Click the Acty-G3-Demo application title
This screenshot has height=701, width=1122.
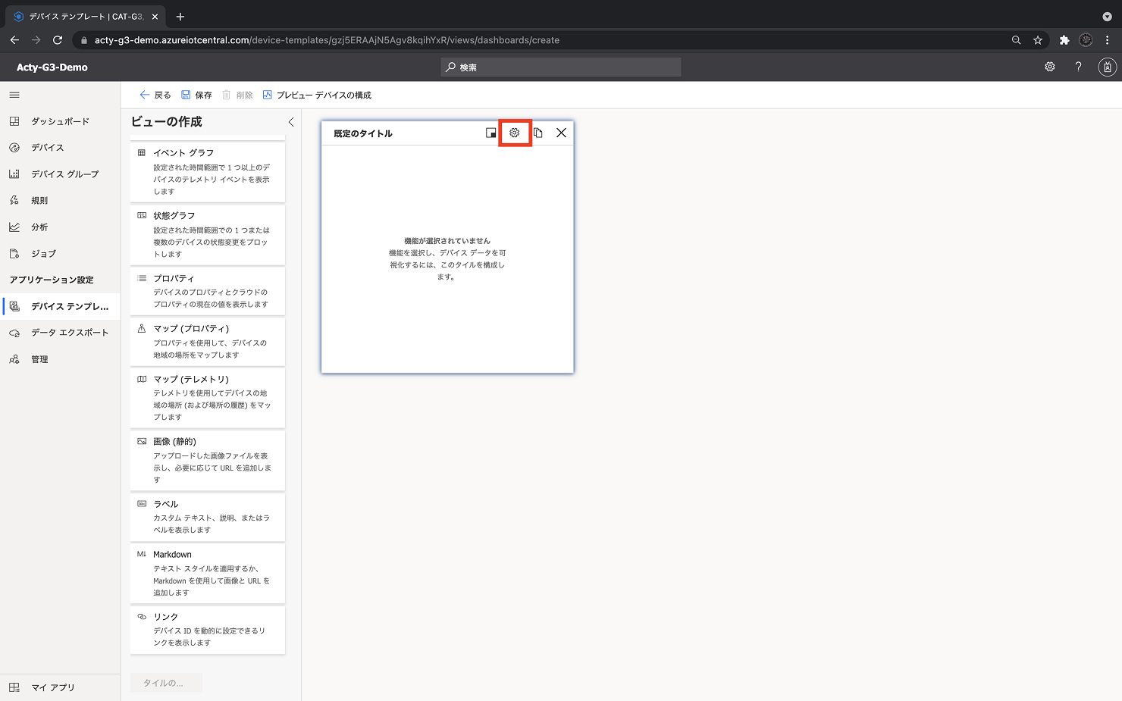(52, 67)
